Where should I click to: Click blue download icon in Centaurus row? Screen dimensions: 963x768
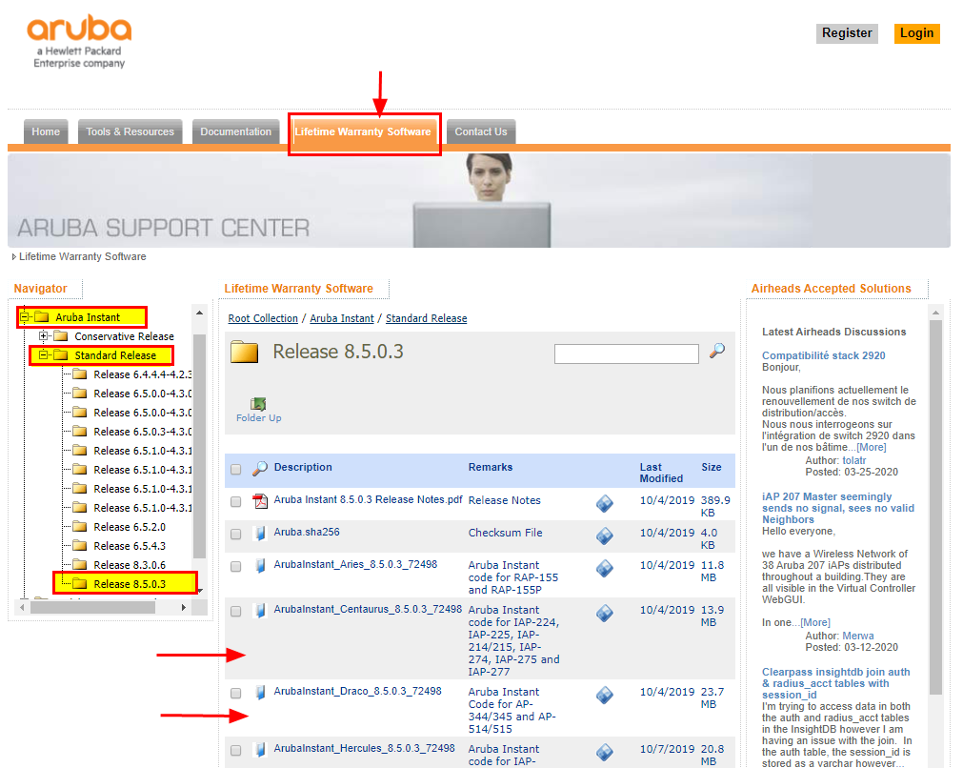coord(604,614)
